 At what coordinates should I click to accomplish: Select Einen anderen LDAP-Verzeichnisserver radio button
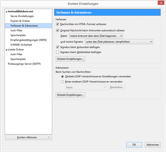pyautogui.click(x=62, y=82)
